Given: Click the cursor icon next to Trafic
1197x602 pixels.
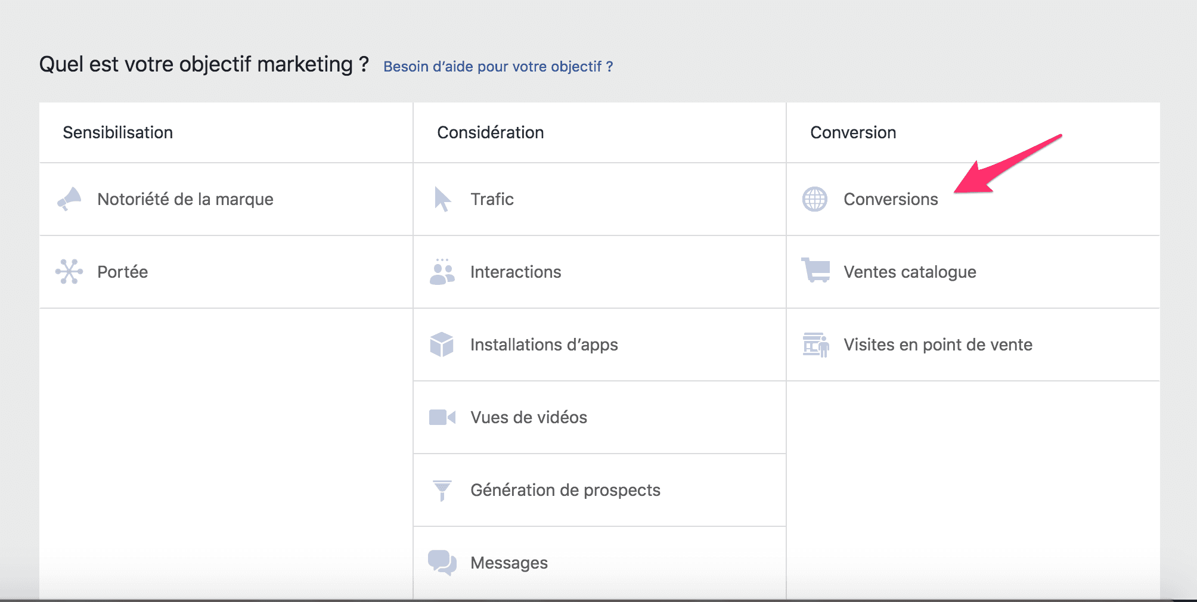Looking at the screenshot, I should (x=442, y=199).
